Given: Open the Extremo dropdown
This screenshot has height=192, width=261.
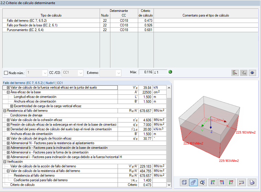Looking at the screenshot, I should (118, 73).
